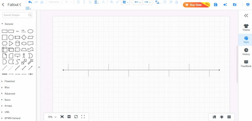Select the ellipse shape in General
The height and width of the screenshot is (121, 252).
(x=30, y=31)
